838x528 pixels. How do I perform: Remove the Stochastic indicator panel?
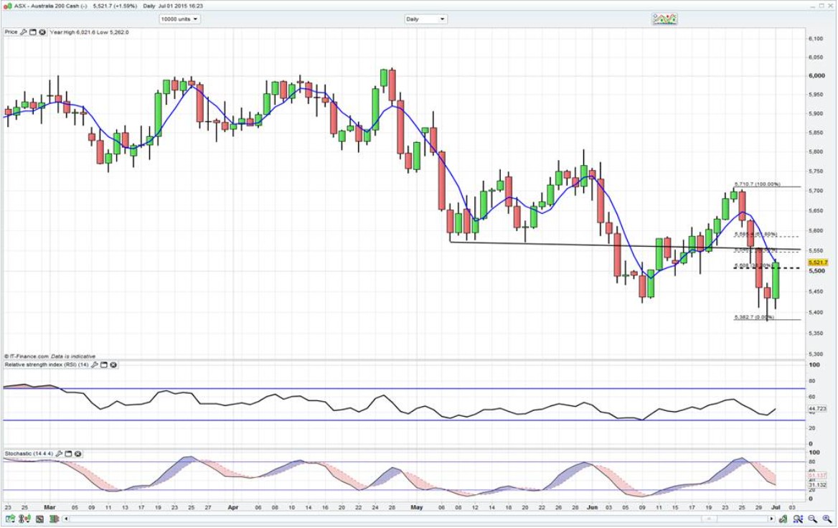pyautogui.click(x=78, y=454)
